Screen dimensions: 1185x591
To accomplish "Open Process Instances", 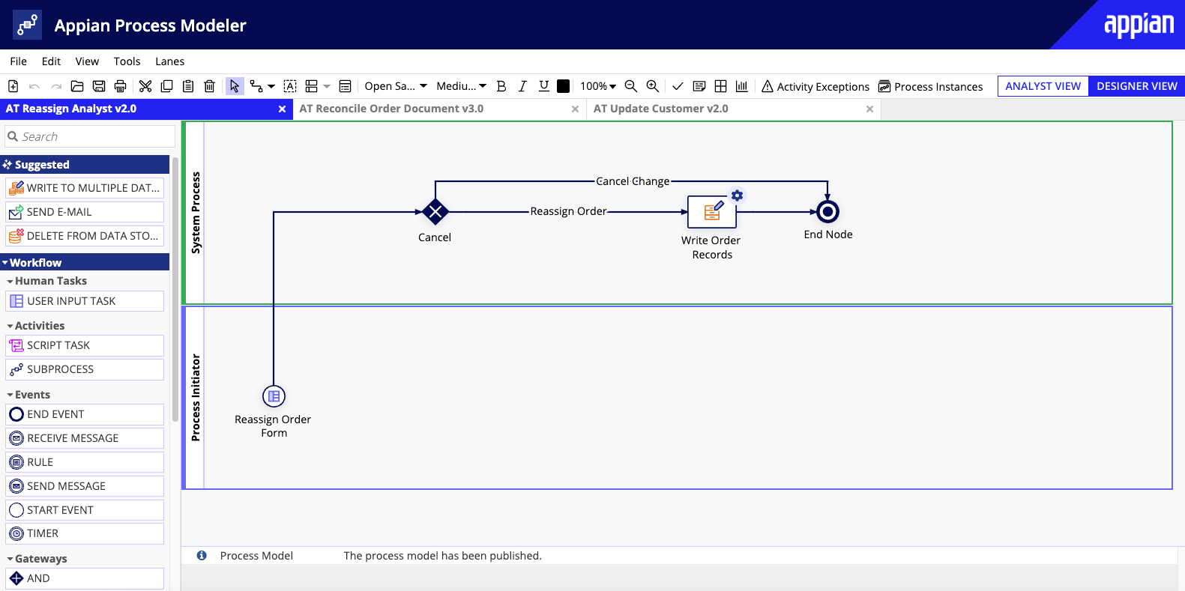I will 930,87.
